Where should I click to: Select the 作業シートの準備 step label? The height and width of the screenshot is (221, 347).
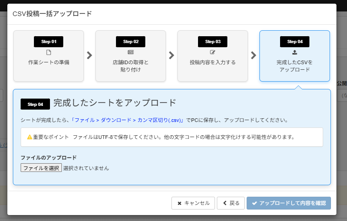coord(49,62)
